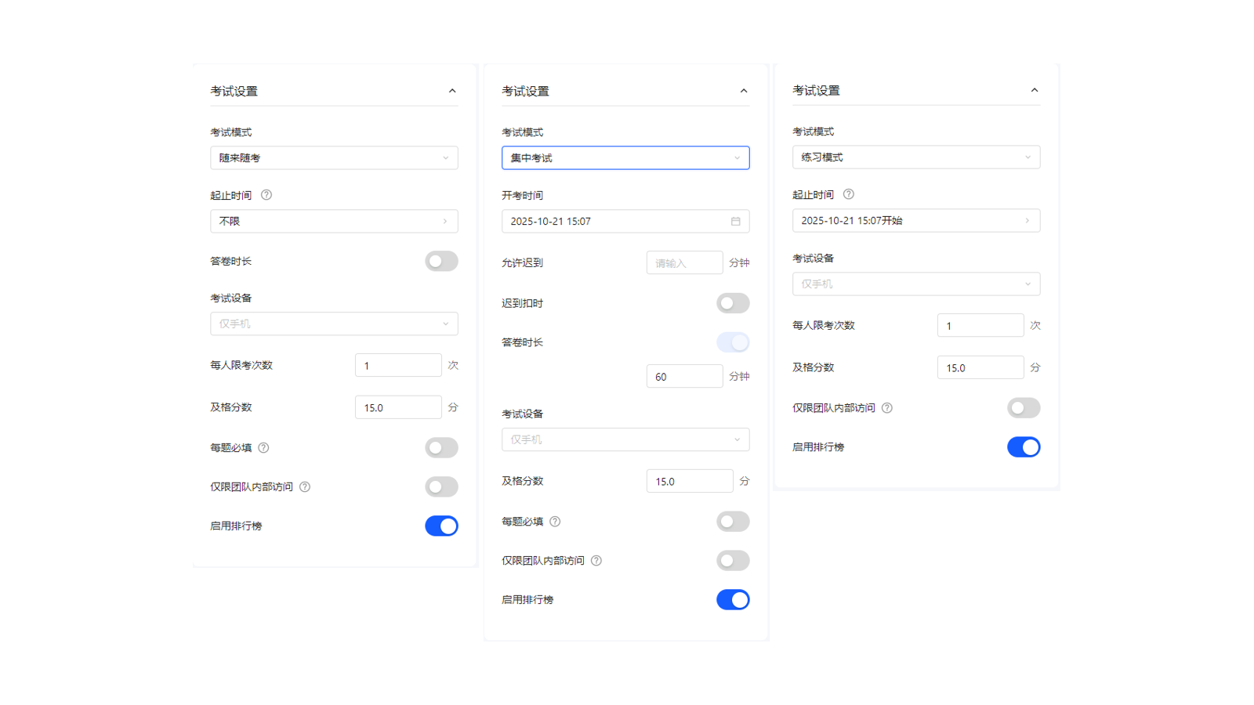Click the help icon next to 每题必填 in first panel
The width and height of the screenshot is (1254, 705).
pos(263,447)
